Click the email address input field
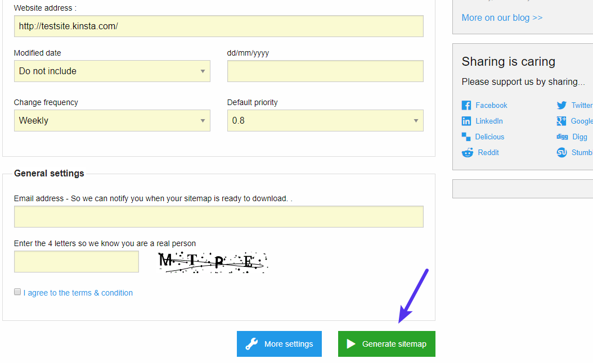This screenshot has height=363, width=593. tap(218, 216)
